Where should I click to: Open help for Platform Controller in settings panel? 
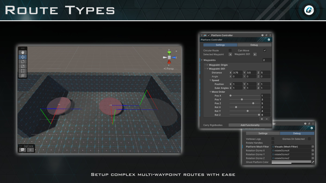pos(262,35)
